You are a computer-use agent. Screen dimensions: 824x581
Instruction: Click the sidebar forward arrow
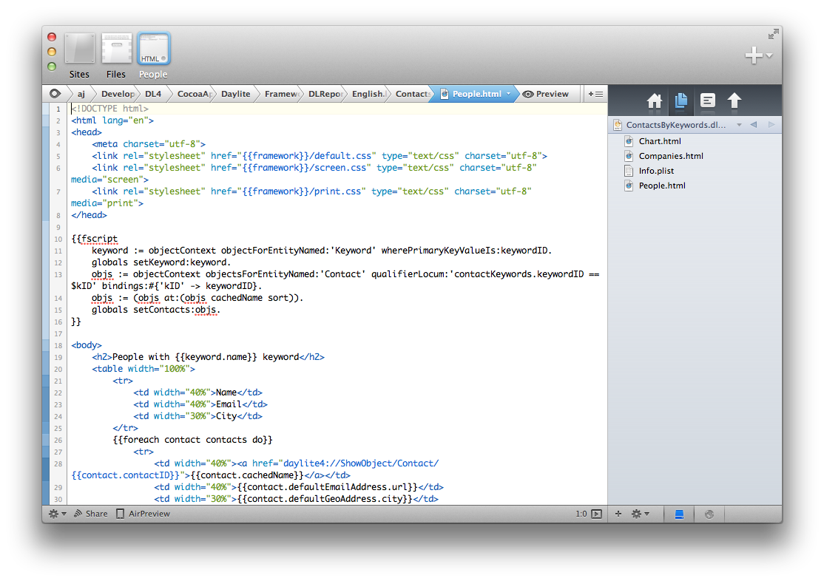pos(771,124)
